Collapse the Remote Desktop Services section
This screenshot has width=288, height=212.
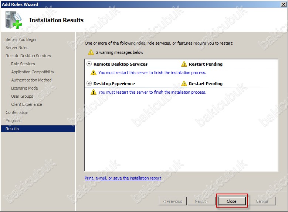click(x=89, y=64)
